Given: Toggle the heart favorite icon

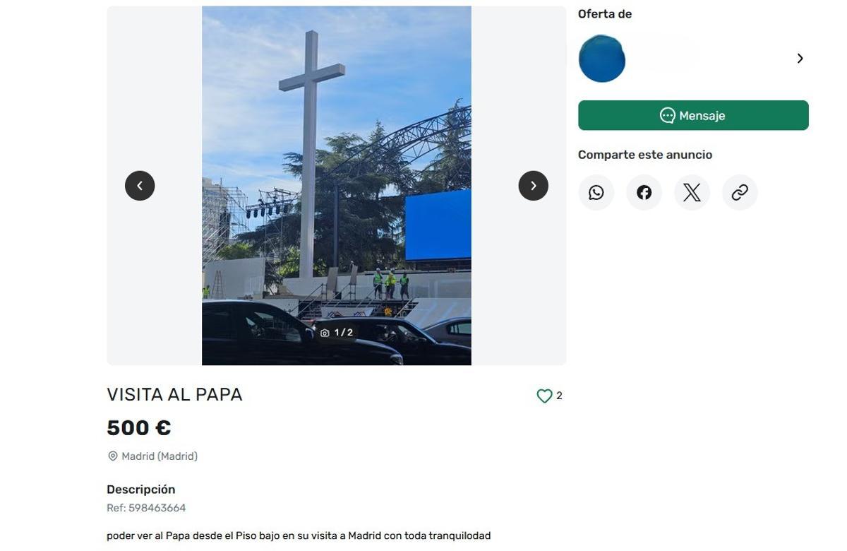Looking at the screenshot, I should click(x=544, y=396).
